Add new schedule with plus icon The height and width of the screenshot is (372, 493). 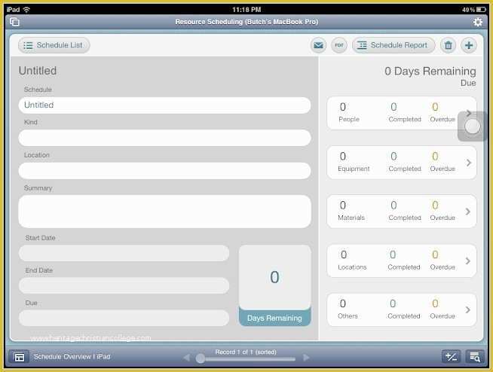(x=469, y=45)
